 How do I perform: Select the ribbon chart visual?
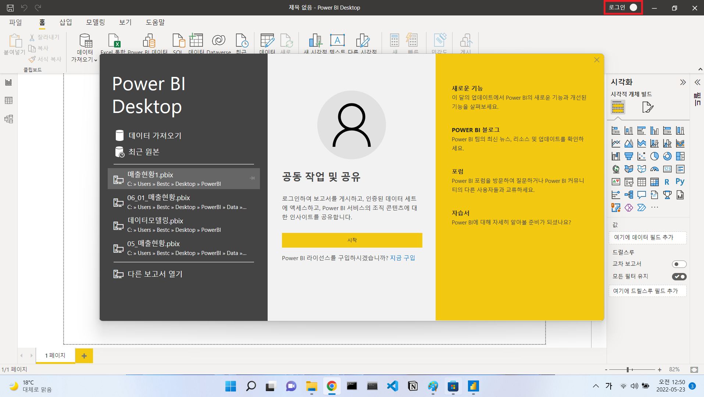tap(680, 143)
